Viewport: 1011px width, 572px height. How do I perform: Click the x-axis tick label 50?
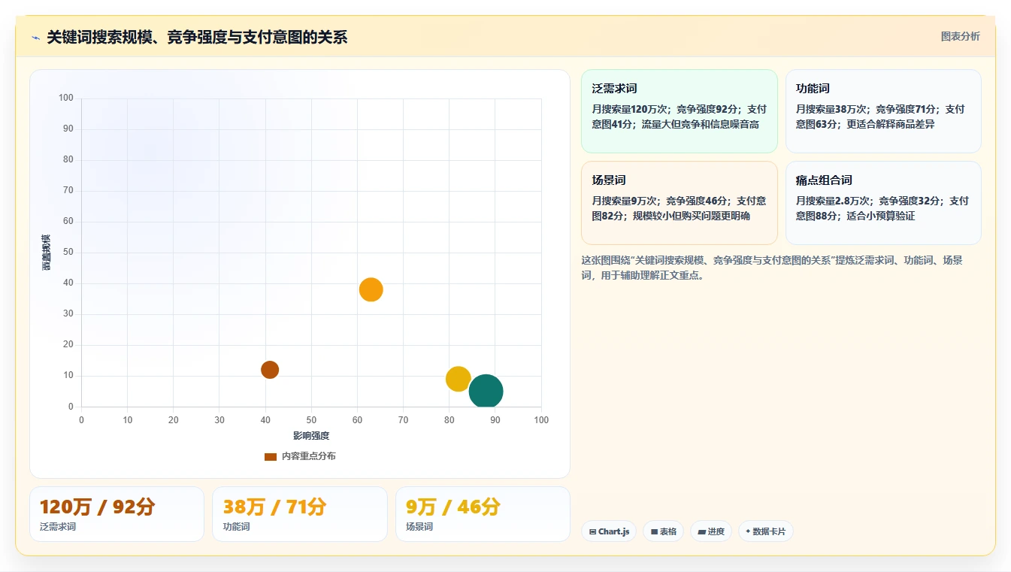coord(311,420)
